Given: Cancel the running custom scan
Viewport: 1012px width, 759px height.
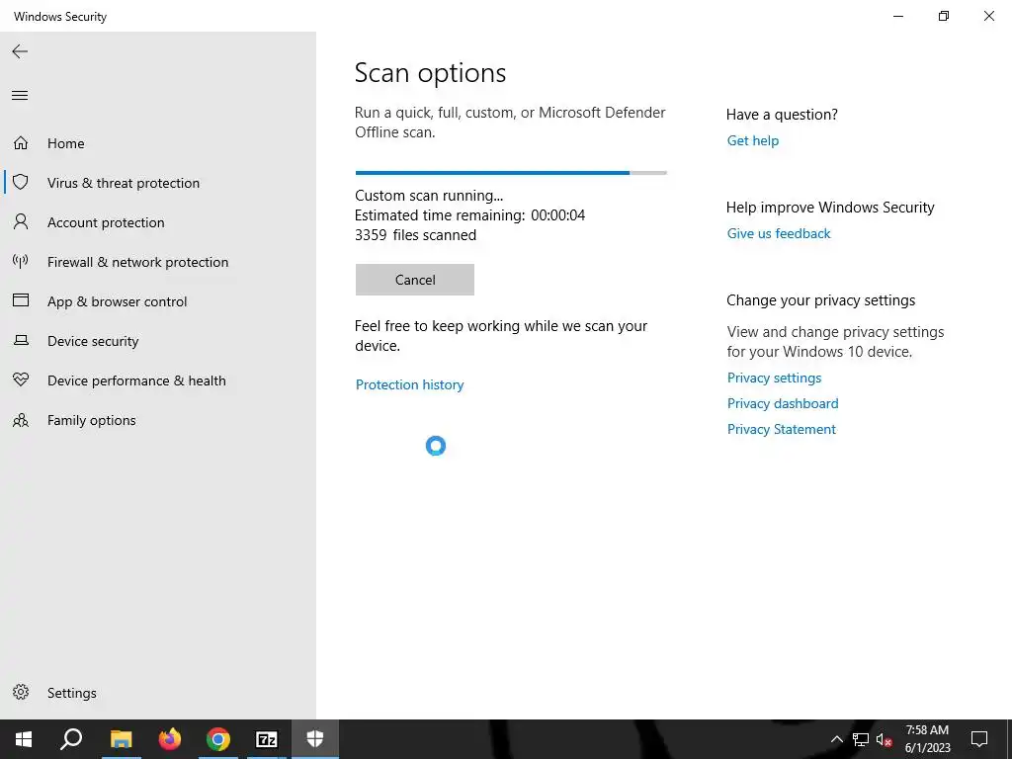Looking at the screenshot, I should (415, 280).
